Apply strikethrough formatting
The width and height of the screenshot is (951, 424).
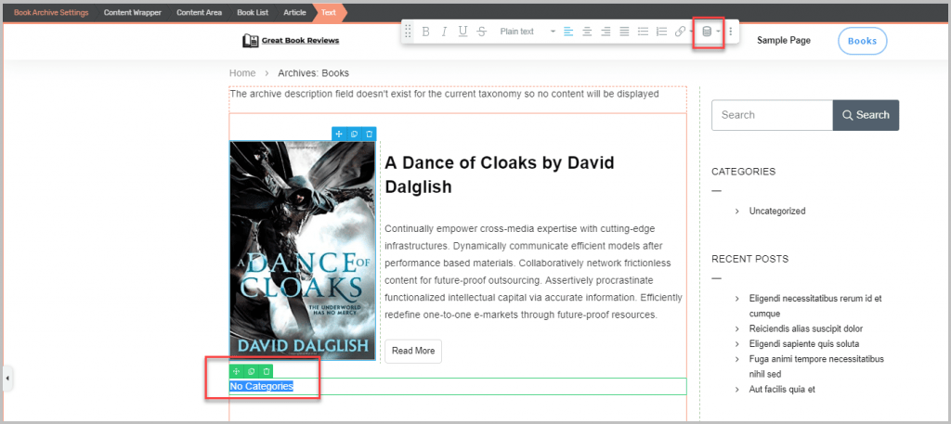[x=481, y=32]
